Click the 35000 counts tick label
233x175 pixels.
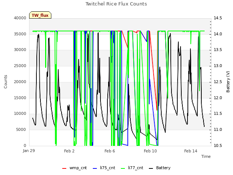pos(20,34)
